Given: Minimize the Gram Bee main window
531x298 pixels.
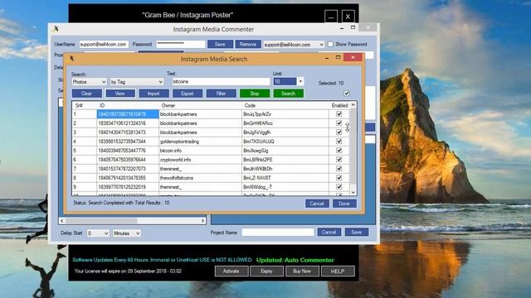Looking at the screenshot, I should coord(331,17).
